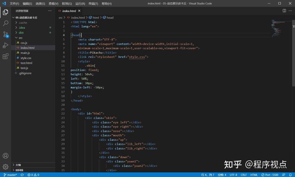Click line number 21 in the gutter
Viewport: 295px width, 177px height.
[63, 109]
